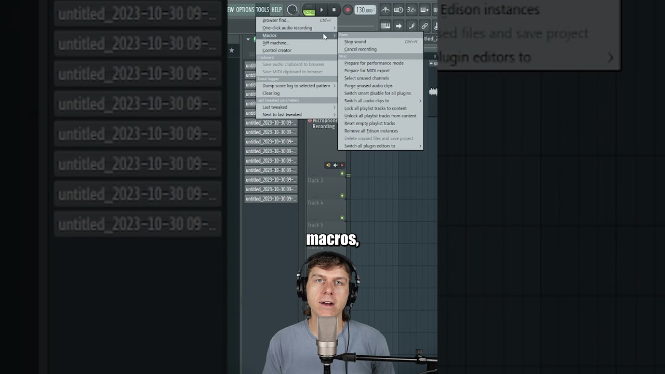Viewport: 665px width, 374px height.
Task: Choose Remove all Edison instances
Action: pyautogui.click(x=380, y=131)
